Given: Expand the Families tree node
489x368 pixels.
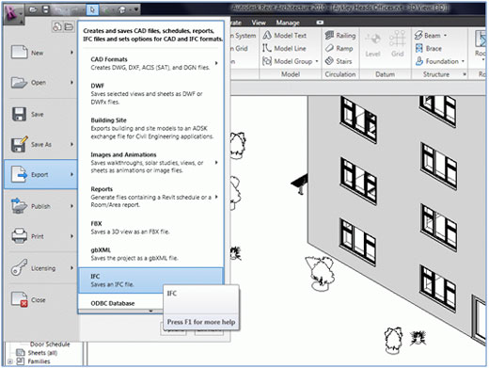Looking at the screenshot, I should 10,361.
